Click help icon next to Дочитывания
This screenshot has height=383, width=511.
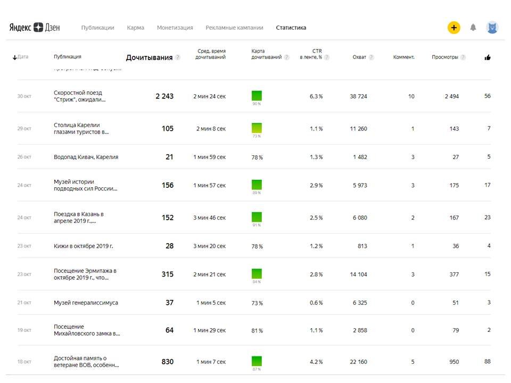(x=178, y=57)
